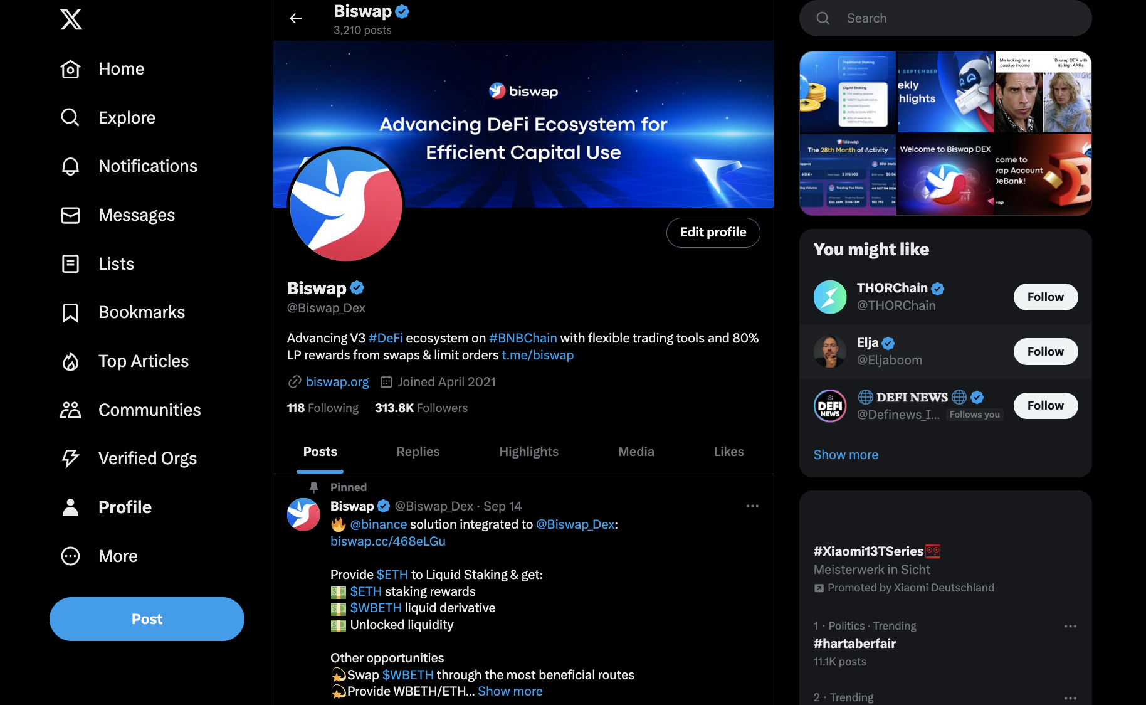Click the Bookmarks icon
Screen dimensions: 1146x705
pos(70,312)
